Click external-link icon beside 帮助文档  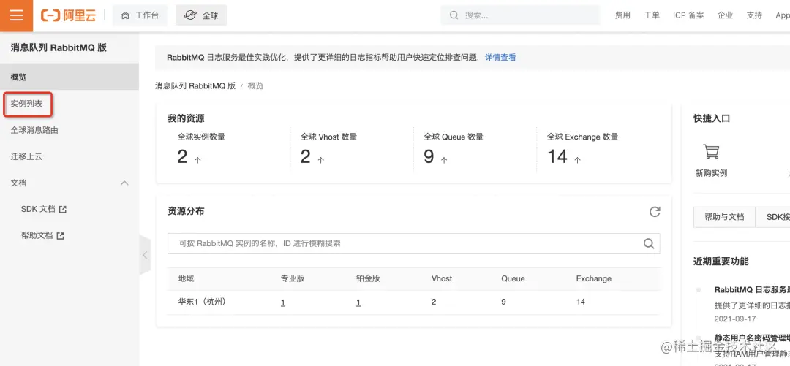coord(61,236)
